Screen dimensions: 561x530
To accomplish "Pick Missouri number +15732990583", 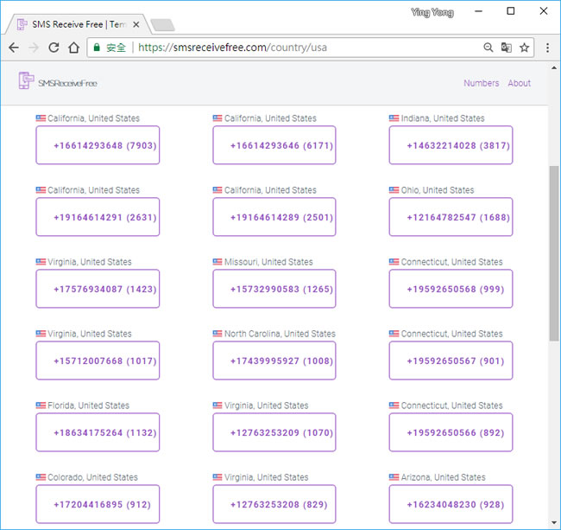I will [274, 289].
